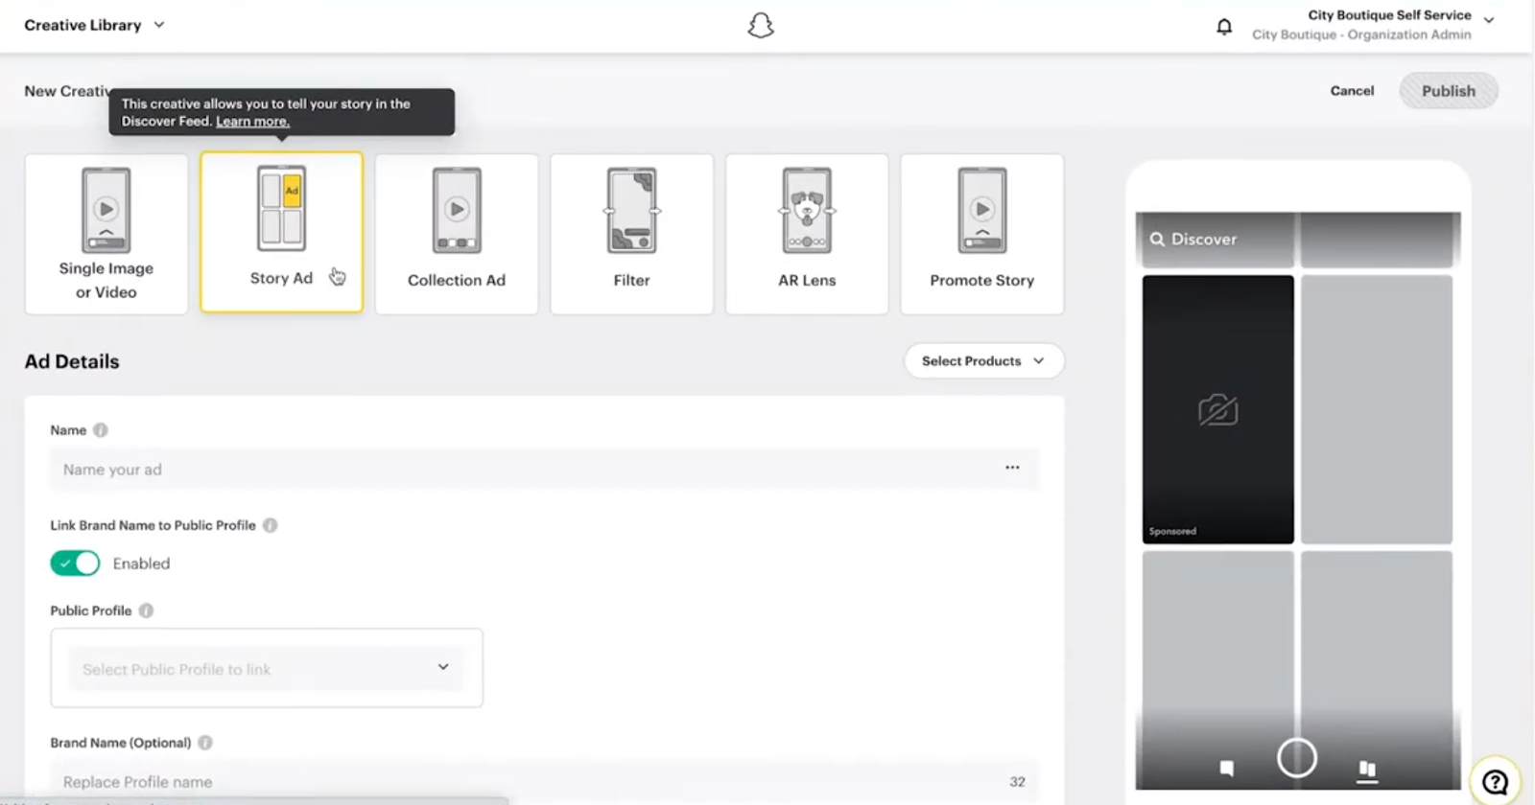The width and height of the screenshot is (1535, 805).
Task: Click the Replace Profile name input field
Action: coord(544,782)
